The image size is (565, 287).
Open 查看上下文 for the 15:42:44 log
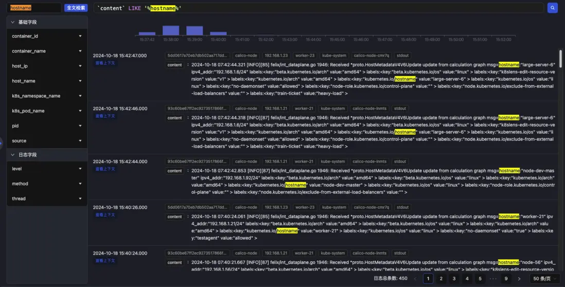[x=105, y=169]
